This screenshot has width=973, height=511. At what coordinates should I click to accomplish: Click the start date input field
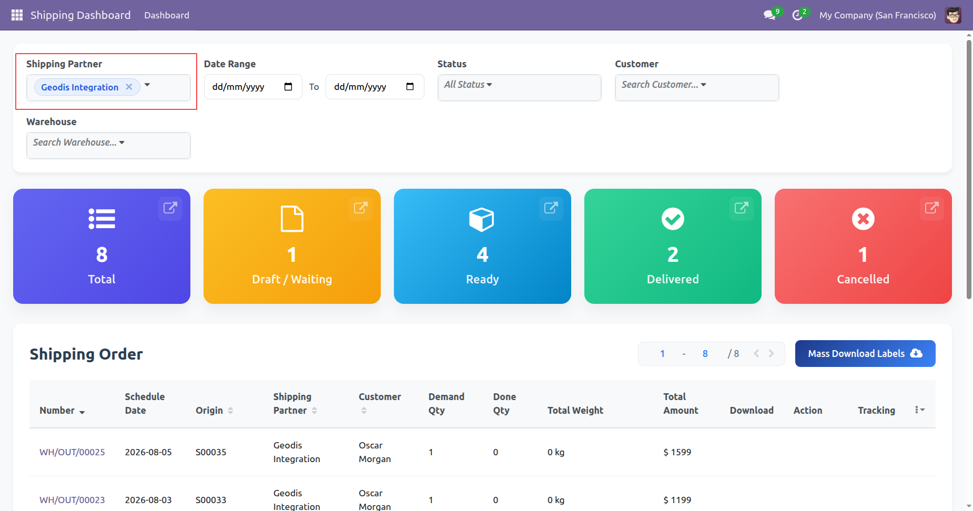click(x=253, y=87)
